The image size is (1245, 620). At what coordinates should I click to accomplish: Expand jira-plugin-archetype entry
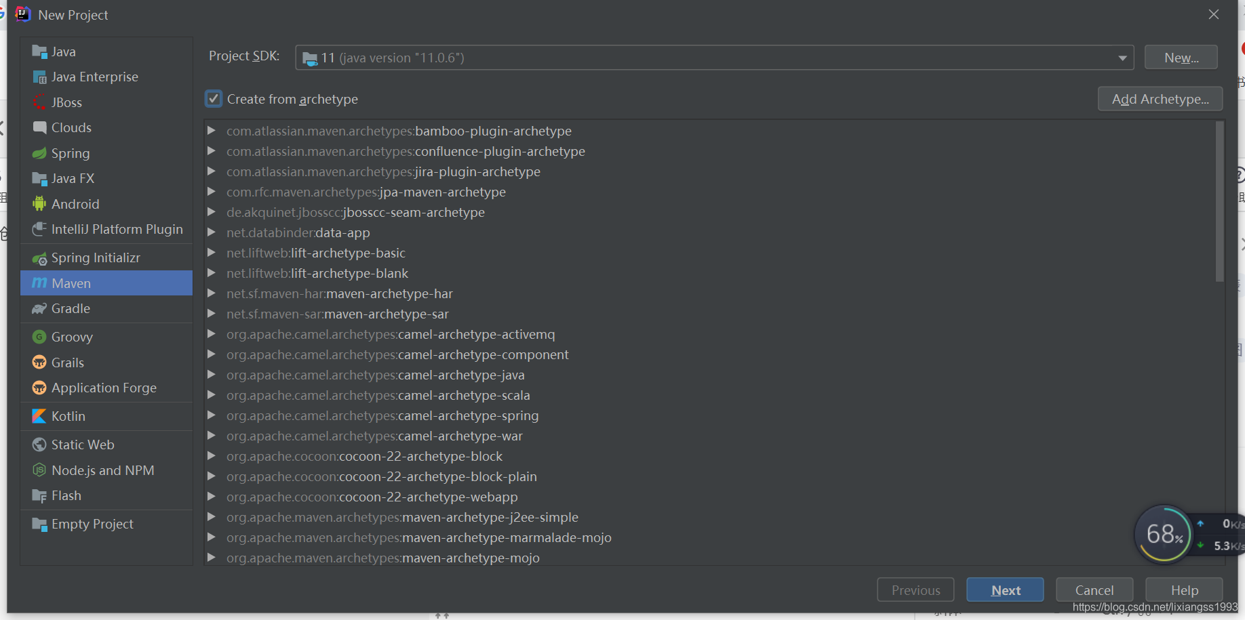coord(212,171)
